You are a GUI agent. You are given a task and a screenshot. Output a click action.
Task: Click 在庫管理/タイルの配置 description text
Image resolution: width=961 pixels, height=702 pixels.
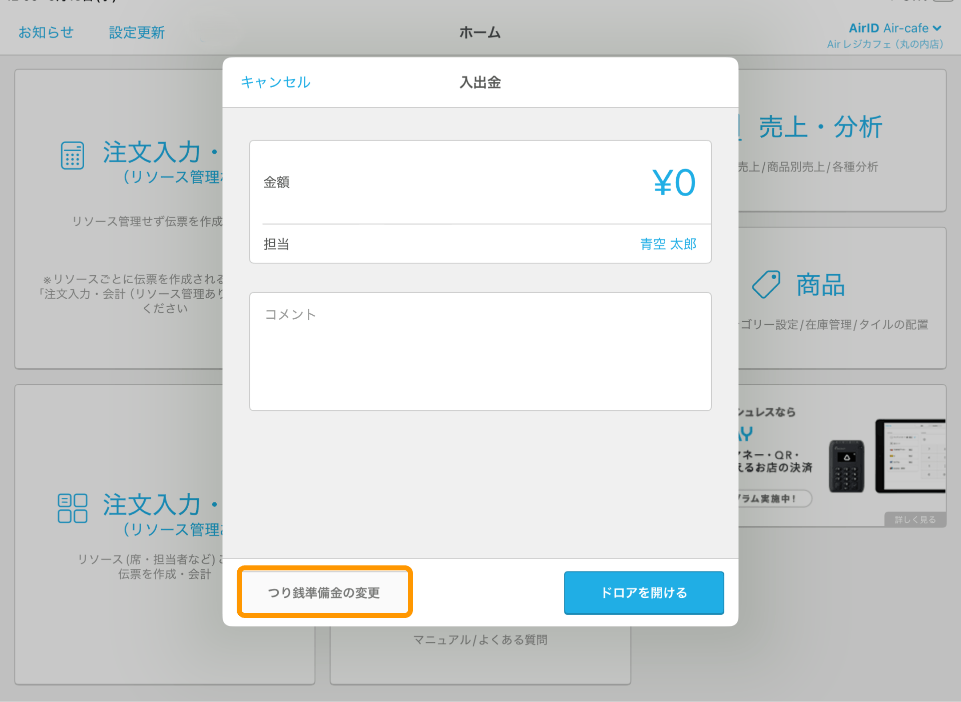click(x=867, y=325)
